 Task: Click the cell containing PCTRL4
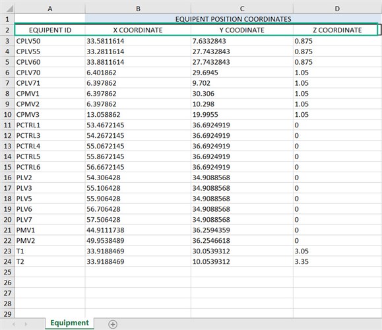point(50,146)
